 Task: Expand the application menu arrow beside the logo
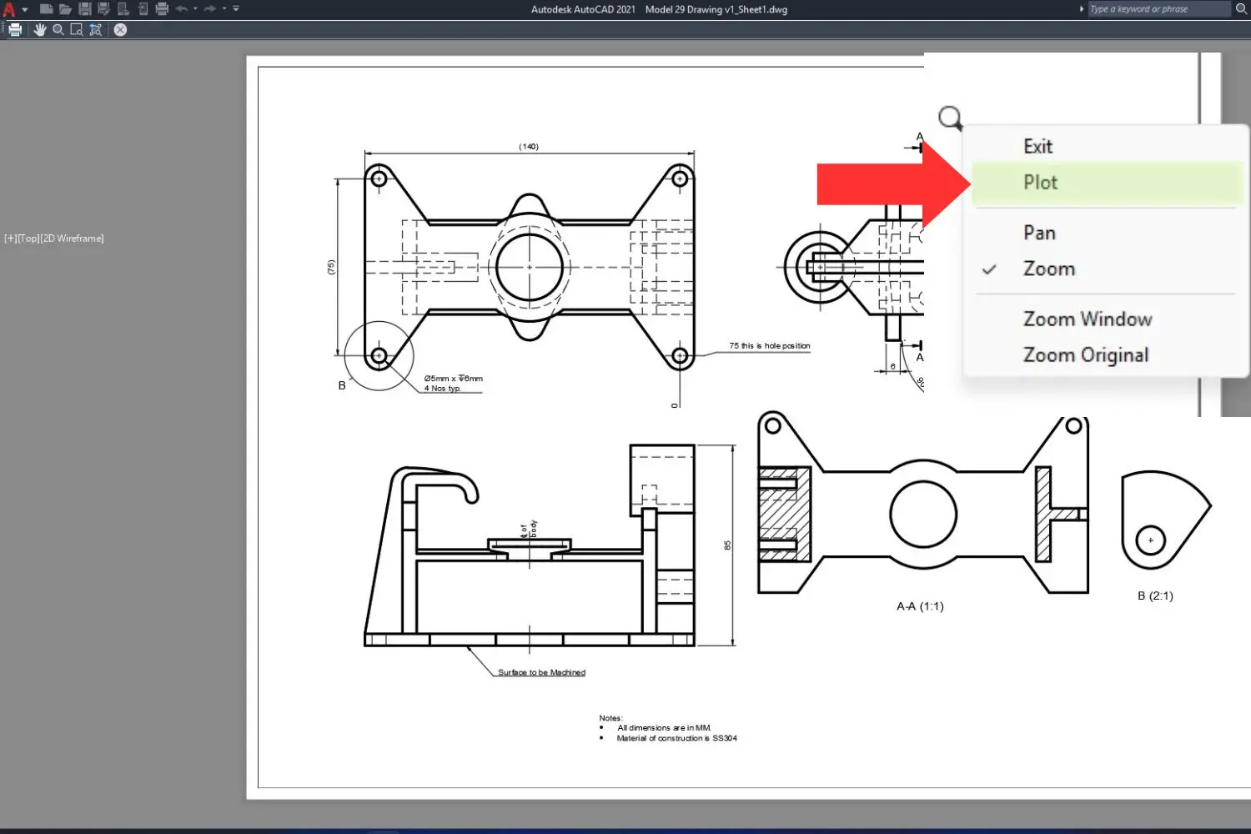tap(25, 10)
